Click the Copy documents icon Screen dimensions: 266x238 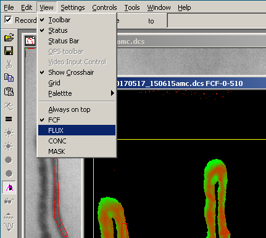point(9,78)
